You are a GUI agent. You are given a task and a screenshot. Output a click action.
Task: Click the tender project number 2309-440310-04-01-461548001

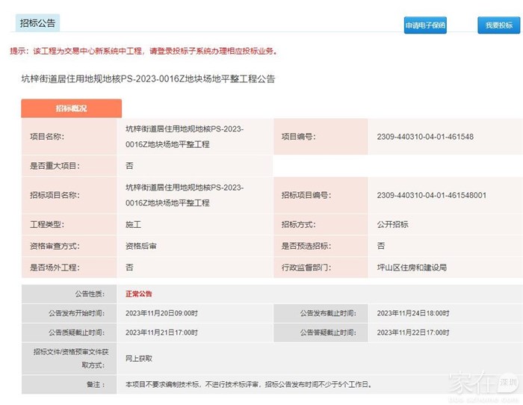[x=431, y=195]
